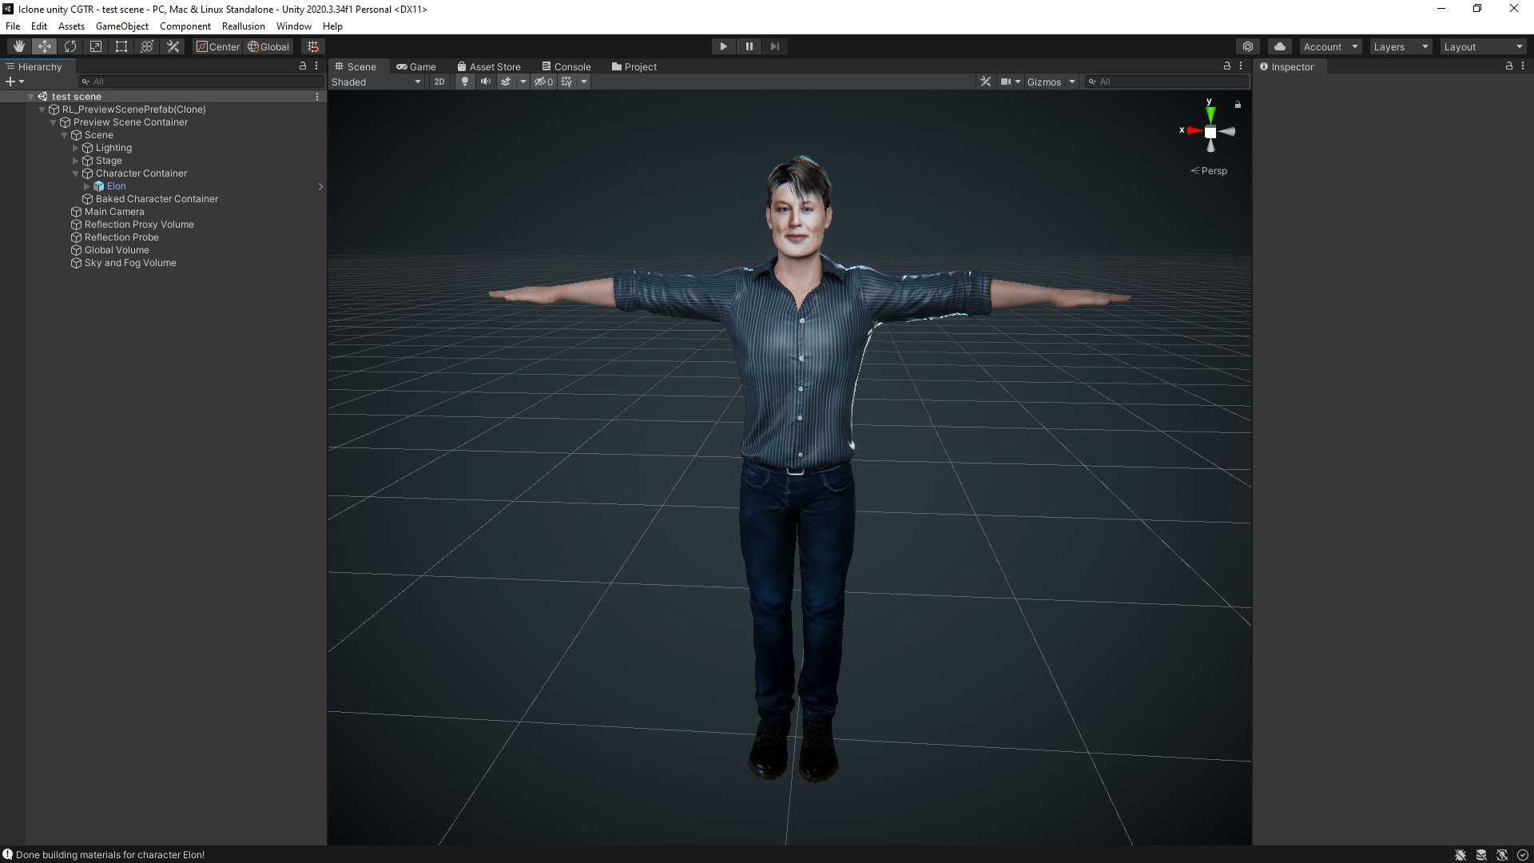
Task: Select the Transform tool
Action: point(146,46)
